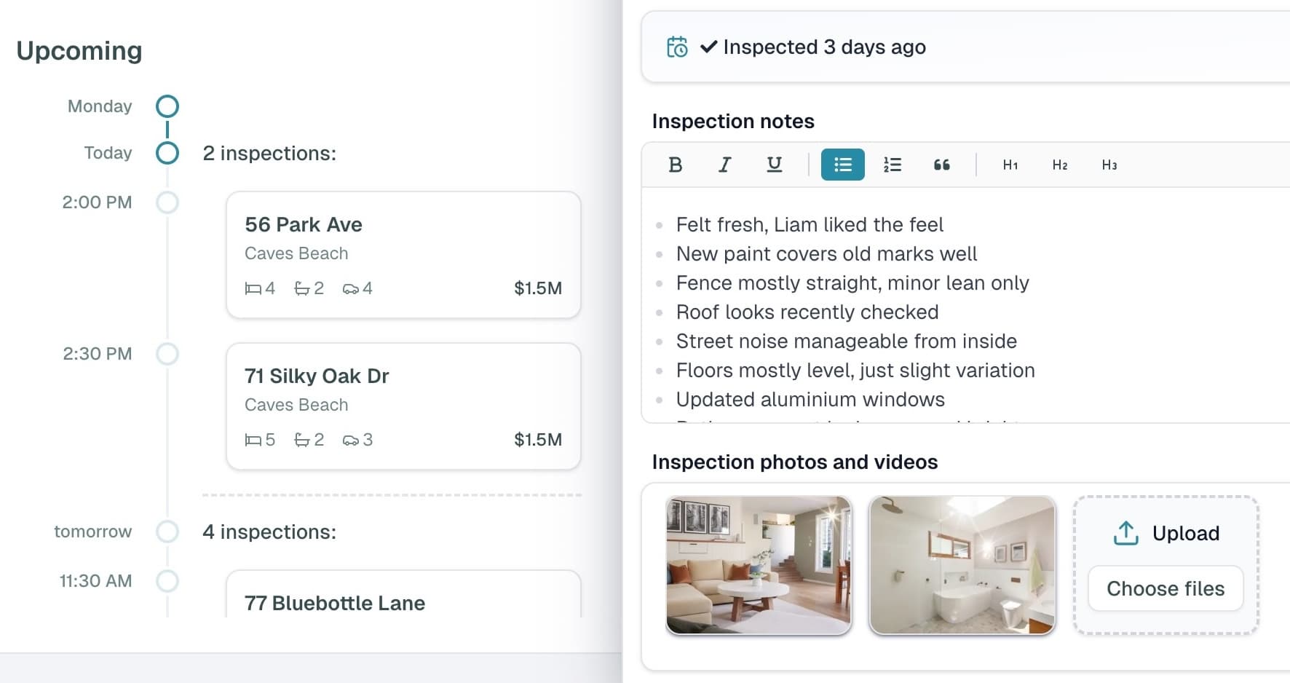The image size is (1290, 683).
Task: Insert a block quote in notes
Action: [942, 165]
